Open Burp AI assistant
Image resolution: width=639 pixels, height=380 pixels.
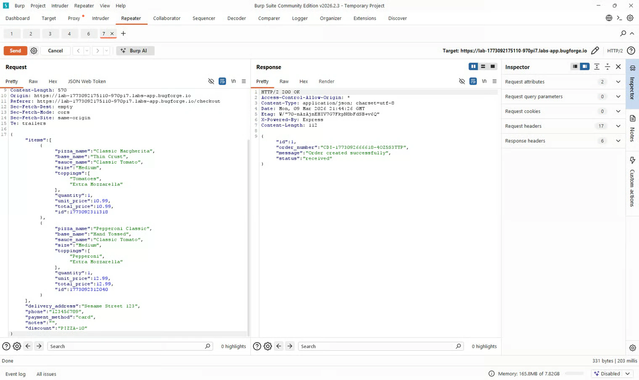[135, 51]
